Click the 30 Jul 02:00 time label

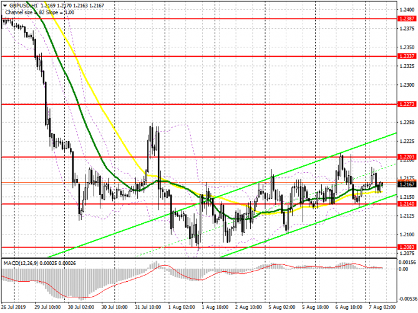(x=81, y=307)
